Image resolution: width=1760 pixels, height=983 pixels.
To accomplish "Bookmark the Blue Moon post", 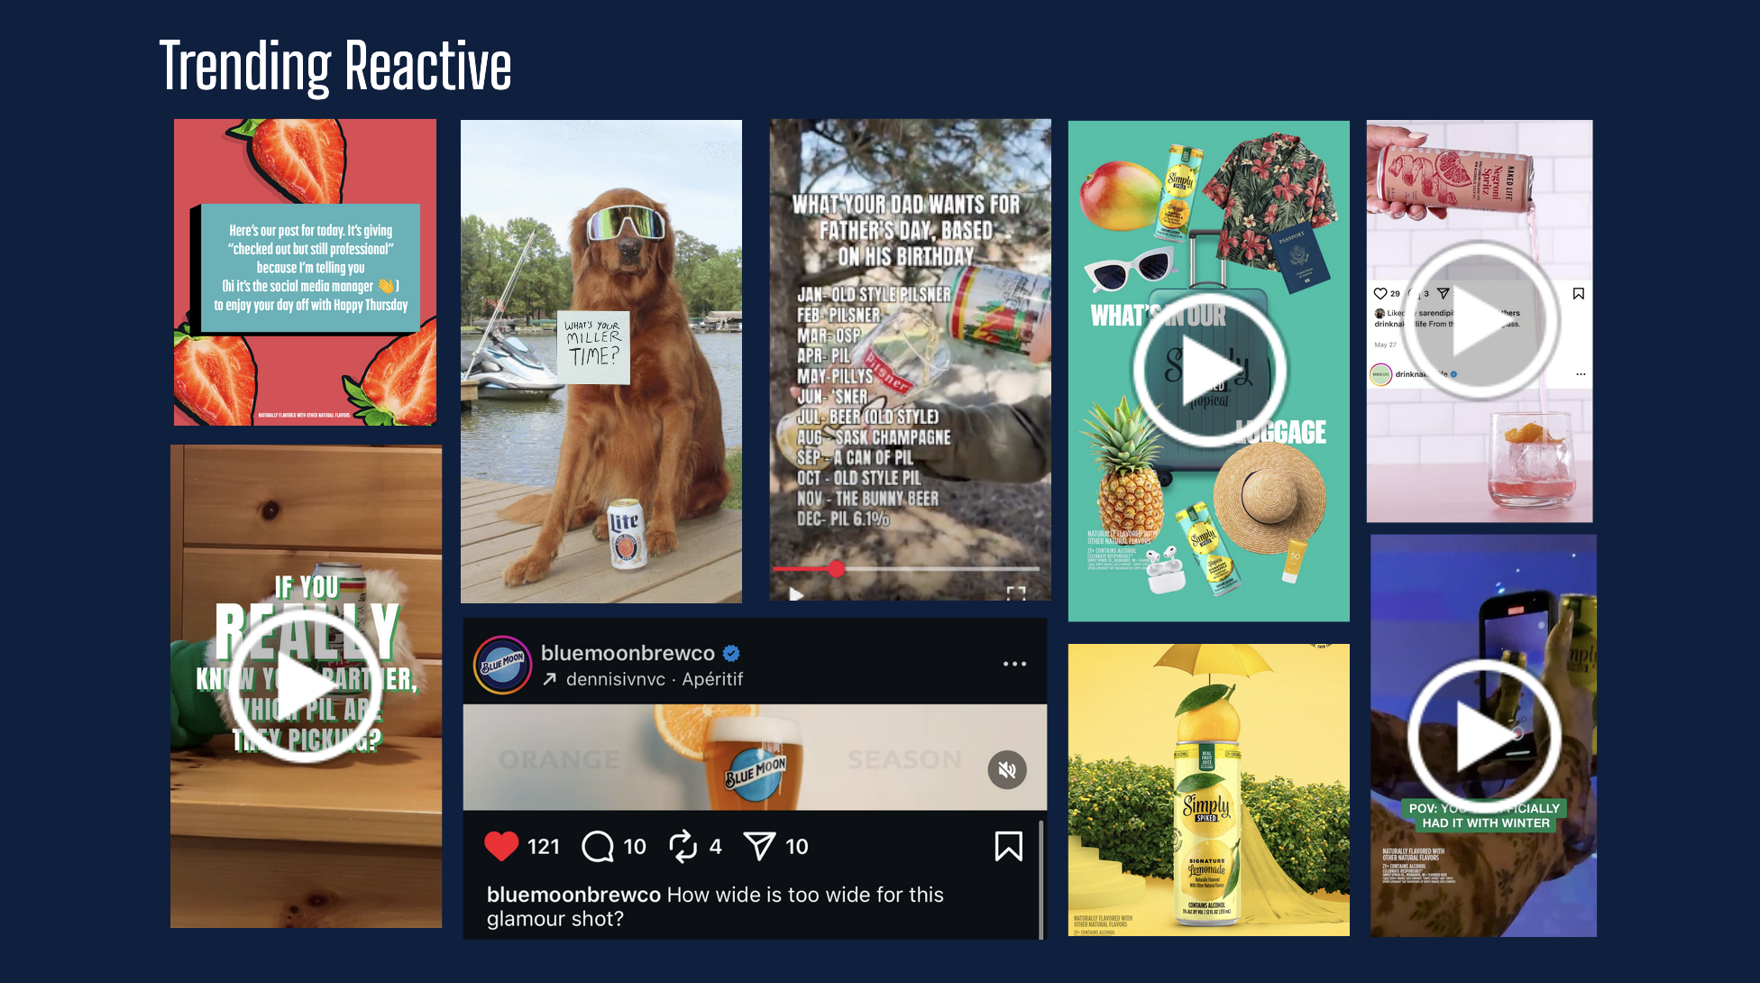I will 1008,846.
